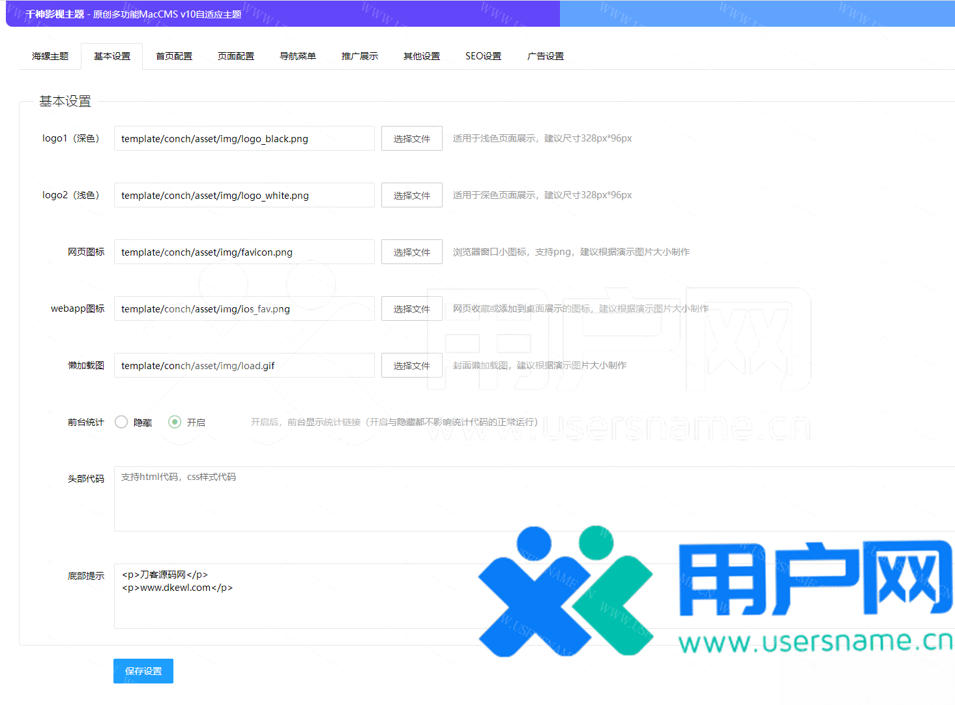The image size is (955, 705).
Task: Select 隐藏 for 前台统计
Action: 121,422
